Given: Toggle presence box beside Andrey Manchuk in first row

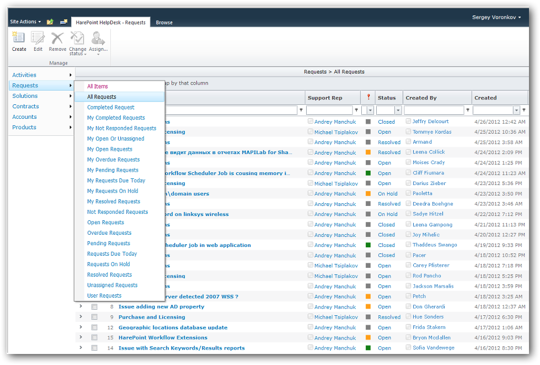Looking at the screenshot, I should pos(311,121).
